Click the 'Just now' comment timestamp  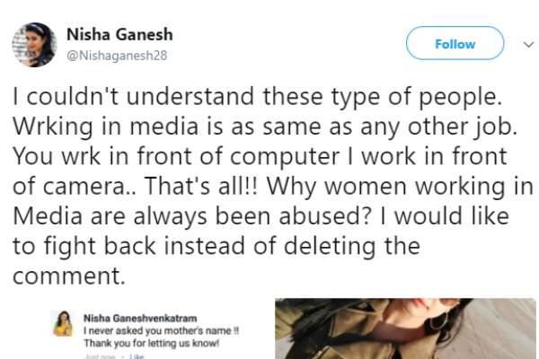point(98,356)
